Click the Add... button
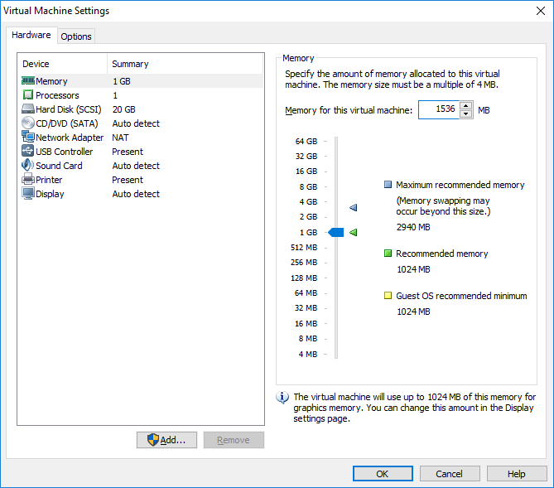 166,440
